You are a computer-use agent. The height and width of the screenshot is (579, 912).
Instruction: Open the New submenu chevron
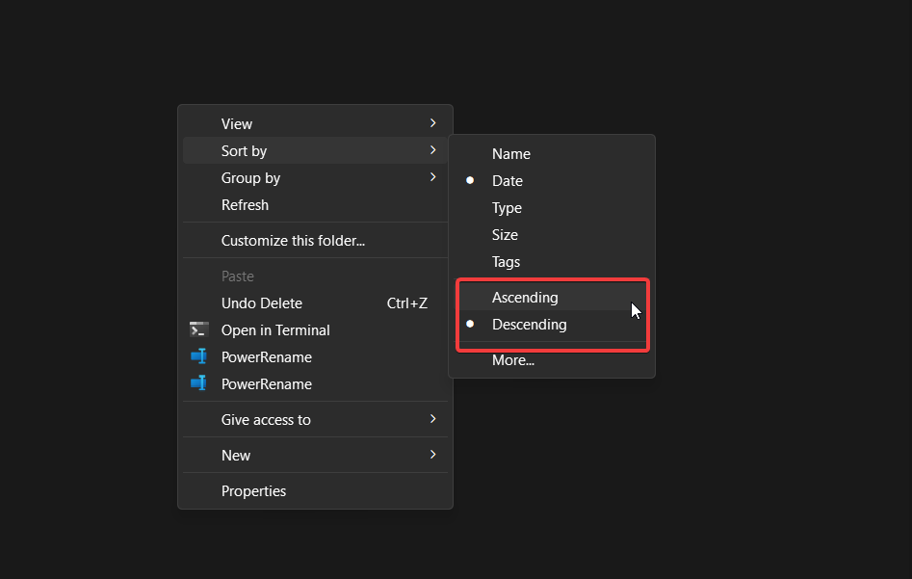[x=432, y=454]
